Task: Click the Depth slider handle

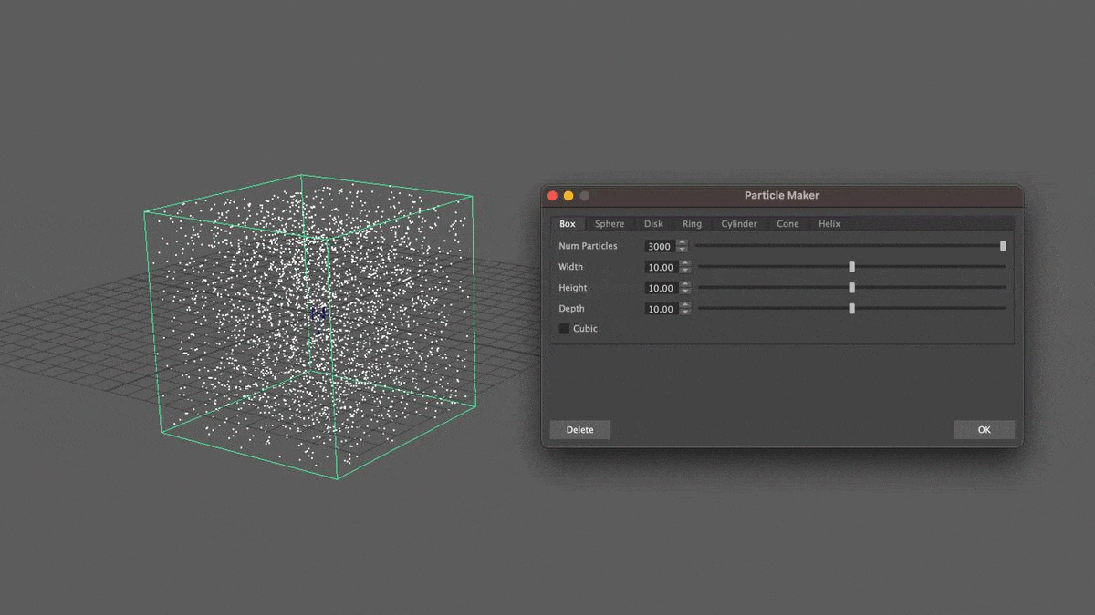Action: point(852,309)
